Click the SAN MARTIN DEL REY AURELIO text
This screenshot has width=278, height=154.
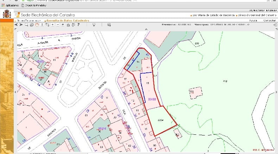(229, 24)
